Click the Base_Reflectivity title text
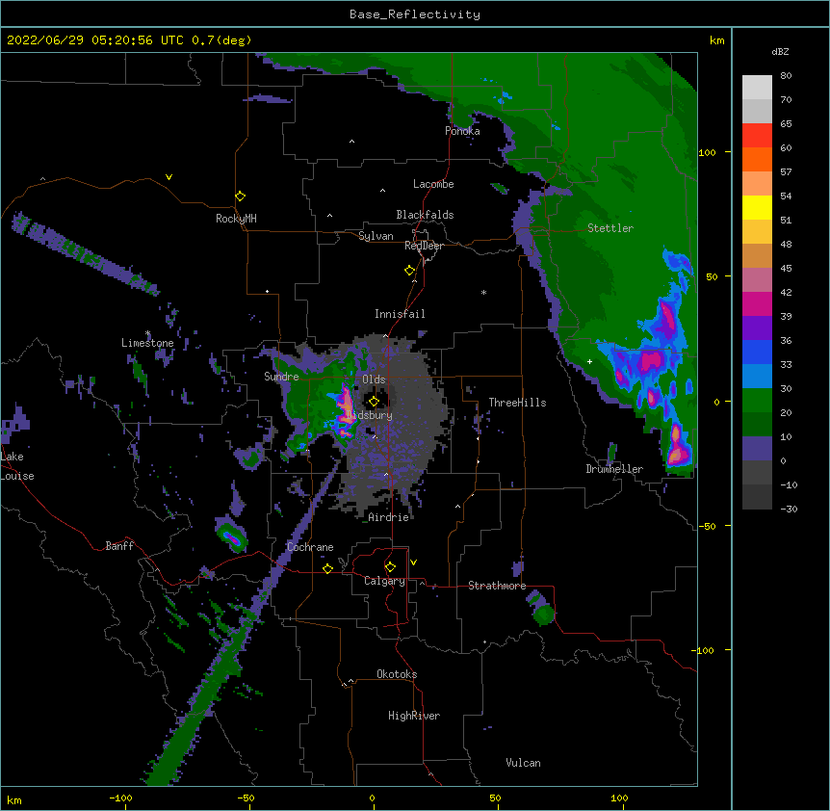Viewport: 830px width, 811px height. pos(415,14)
